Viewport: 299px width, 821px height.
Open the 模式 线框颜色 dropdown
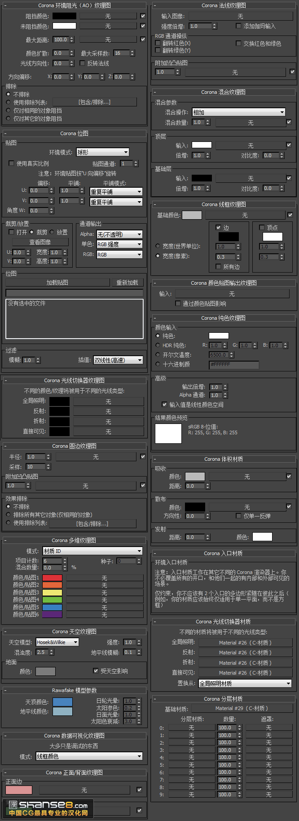coord(89,756)
